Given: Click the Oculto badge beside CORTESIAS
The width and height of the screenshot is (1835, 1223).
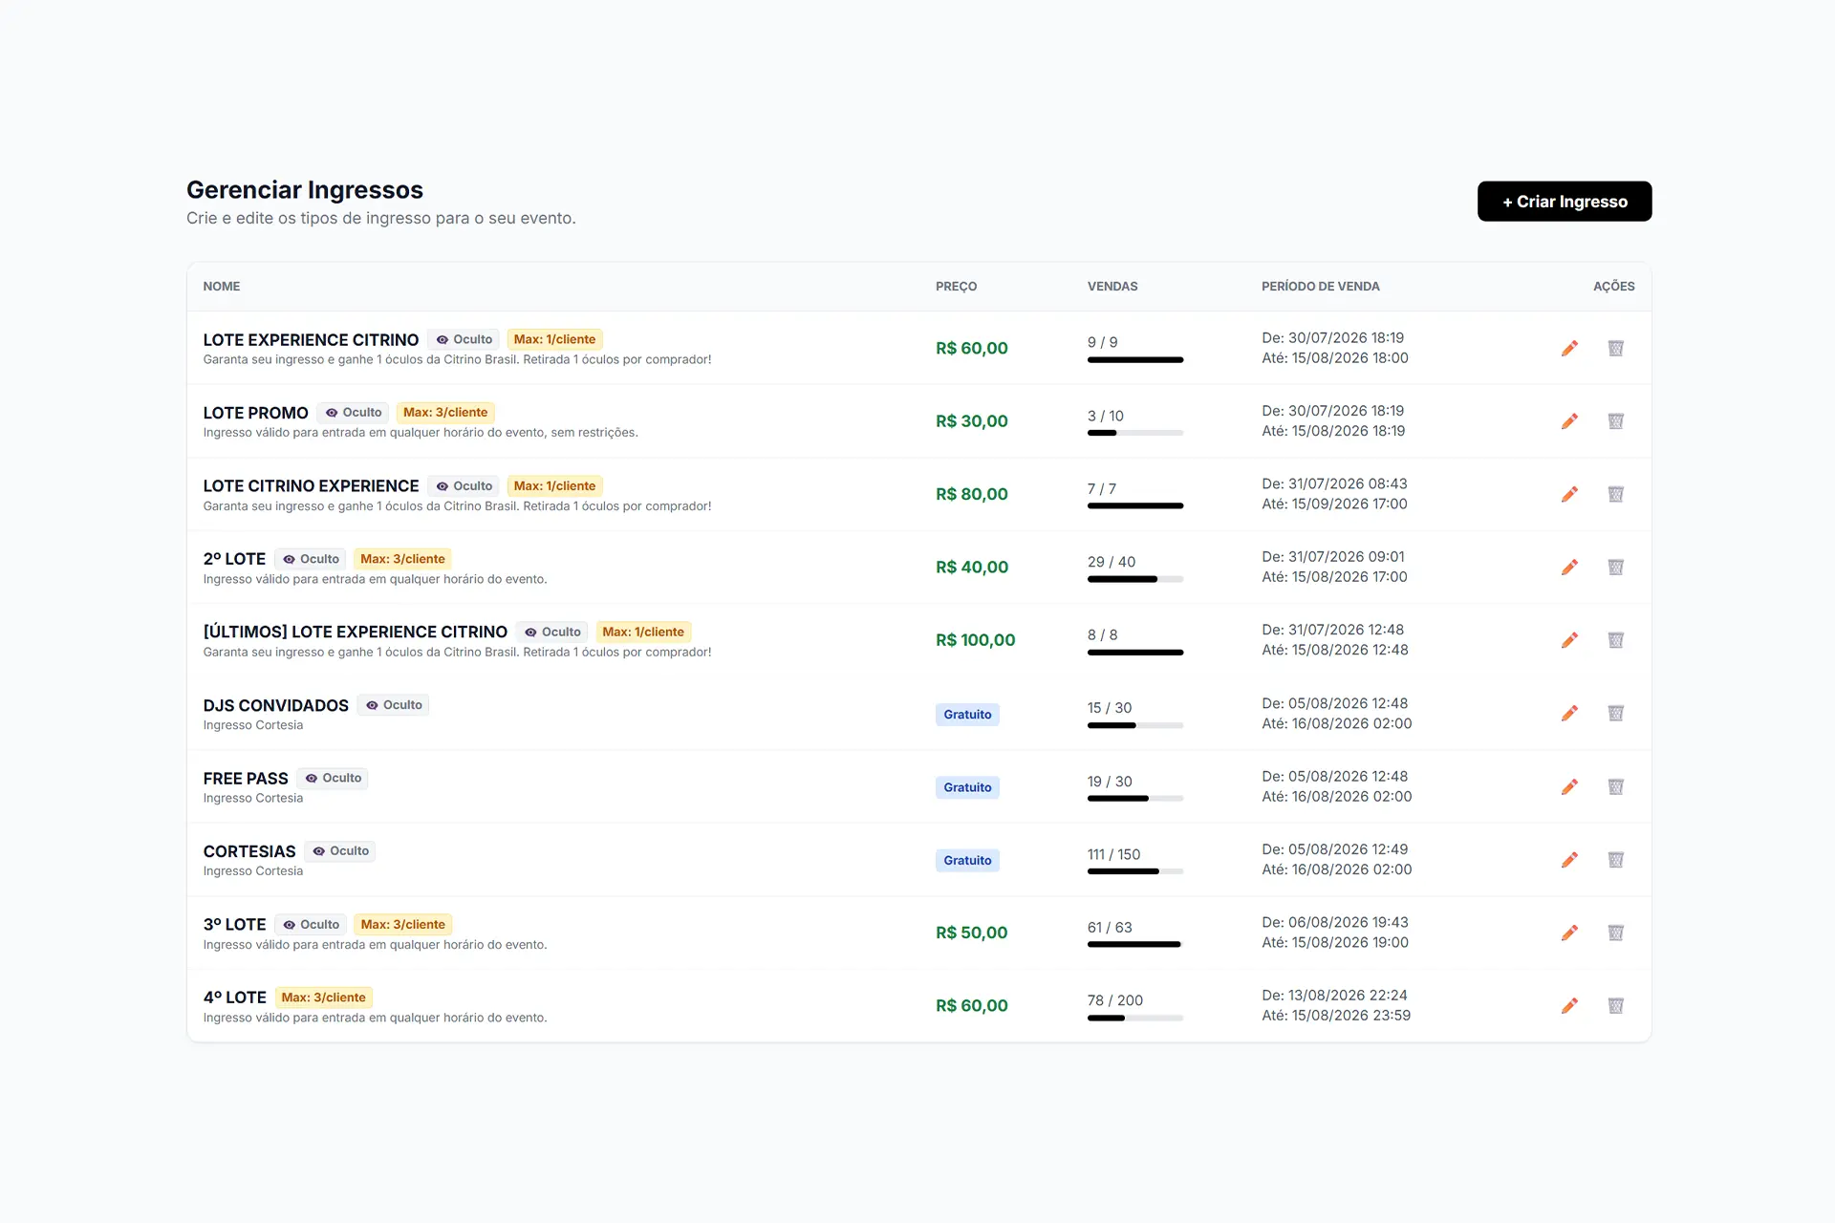Looking at the screenshot, I should (340, 851).
